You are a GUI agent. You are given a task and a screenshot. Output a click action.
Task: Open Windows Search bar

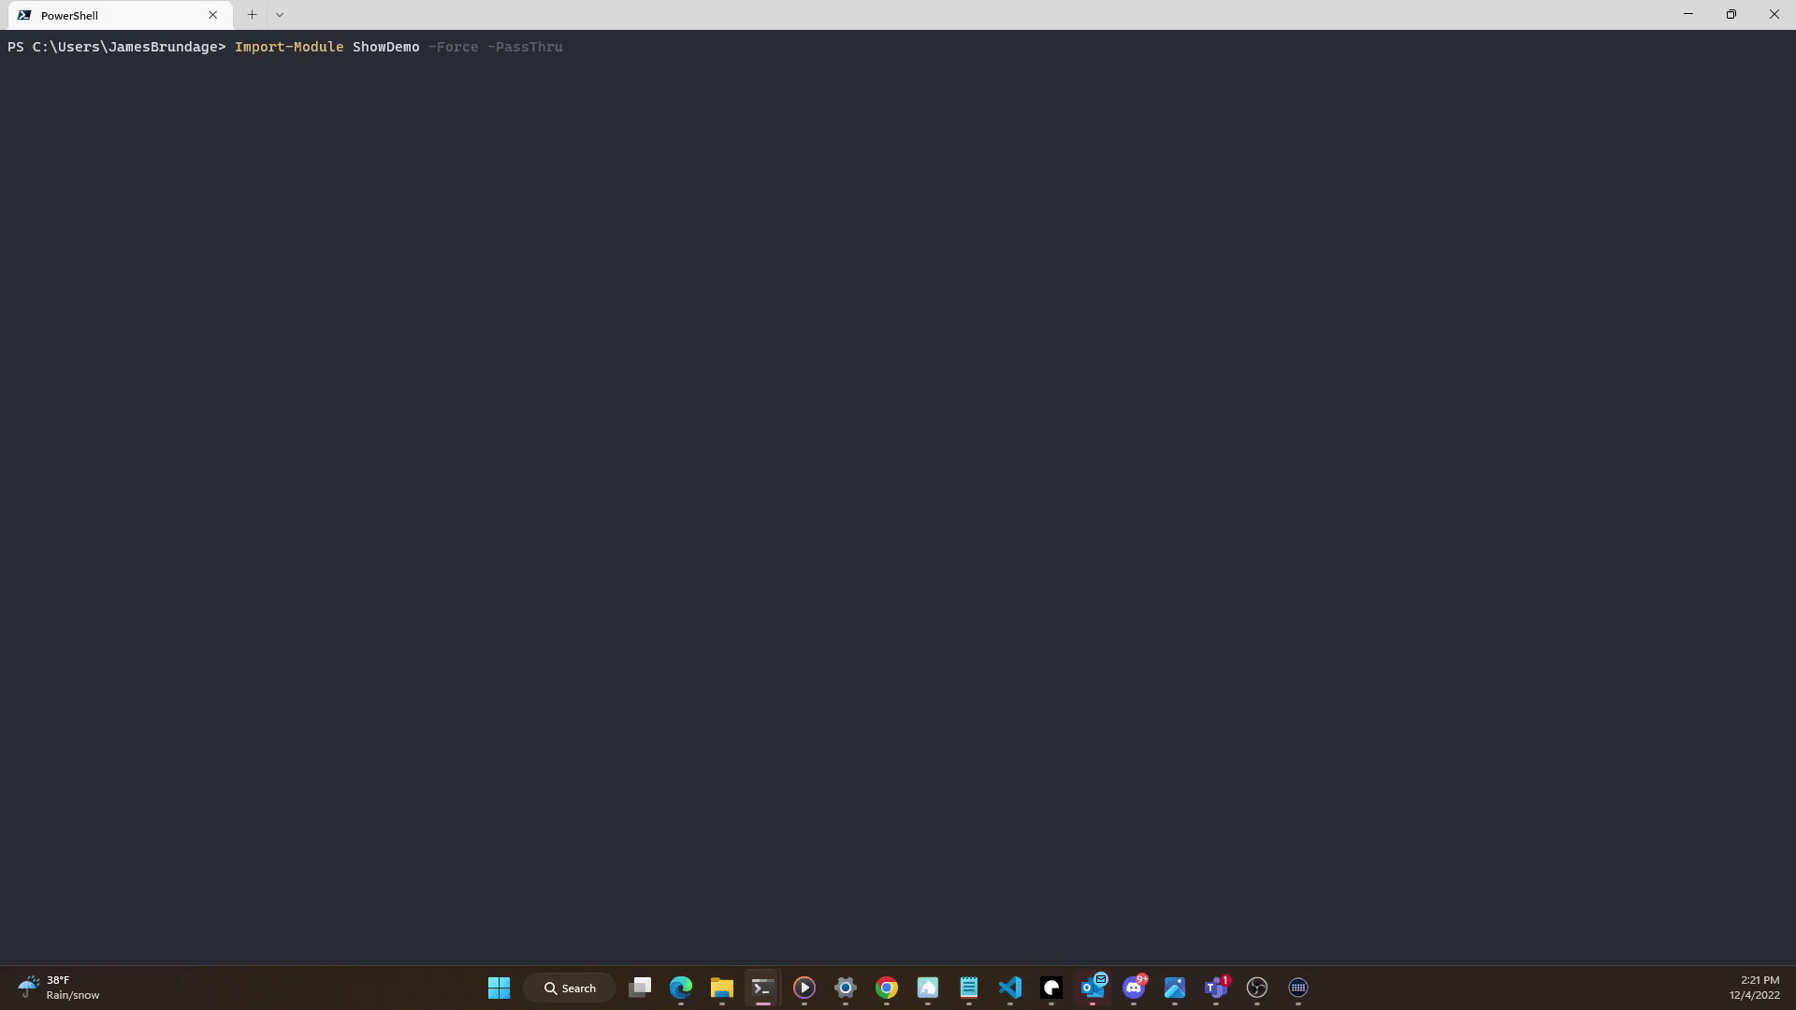click(569, 987)
